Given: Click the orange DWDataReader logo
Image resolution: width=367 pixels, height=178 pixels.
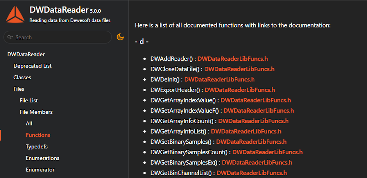Looking at the screenshot, I should coord(15,14).
